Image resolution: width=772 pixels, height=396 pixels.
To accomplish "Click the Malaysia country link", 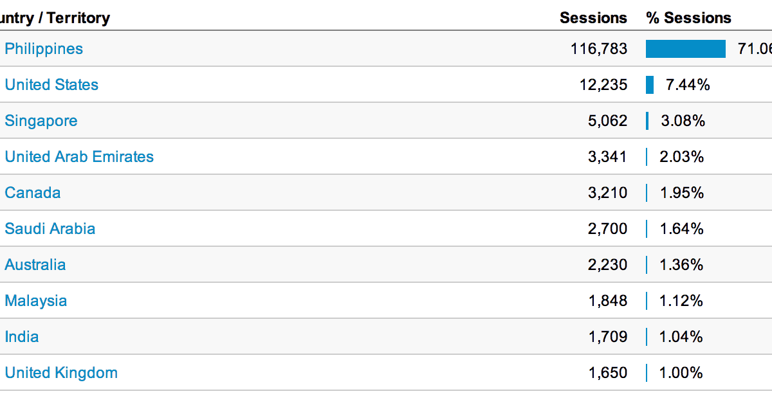I will point(36,301).
